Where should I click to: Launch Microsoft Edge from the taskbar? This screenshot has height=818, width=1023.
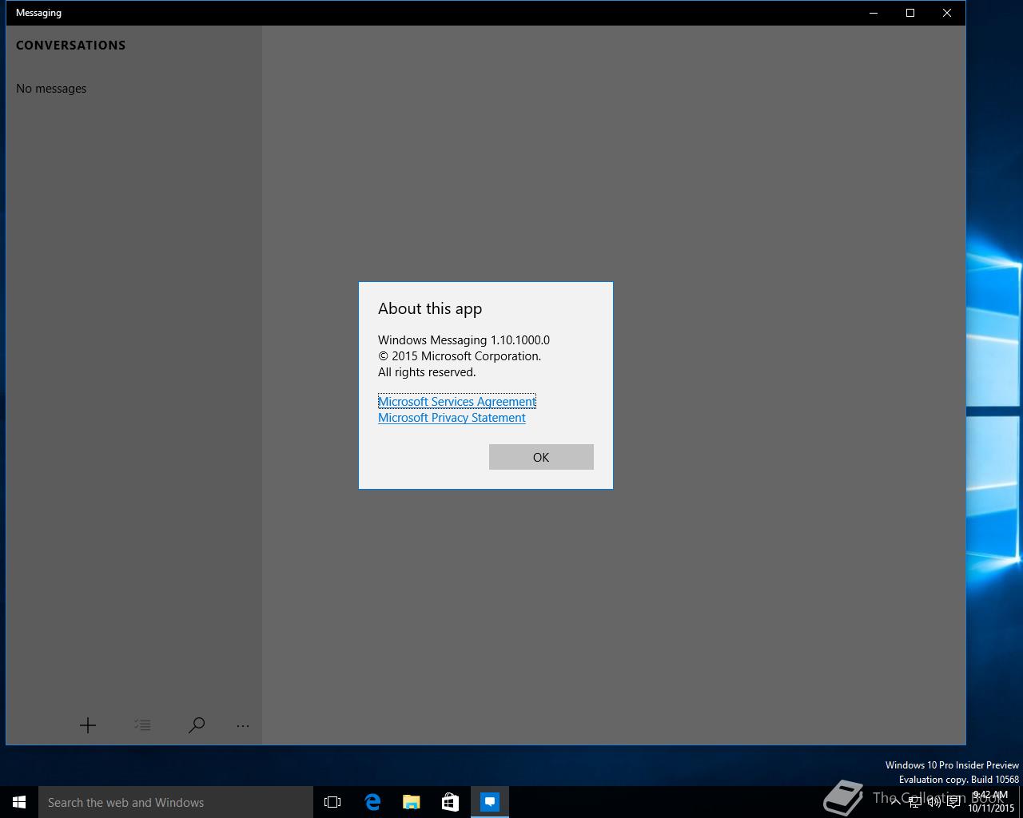click(x=372, y=802)
